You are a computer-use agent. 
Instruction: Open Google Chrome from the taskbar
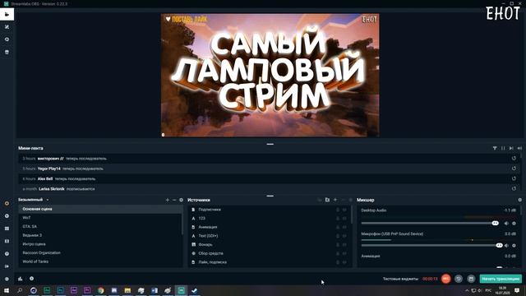click(100, 290)
